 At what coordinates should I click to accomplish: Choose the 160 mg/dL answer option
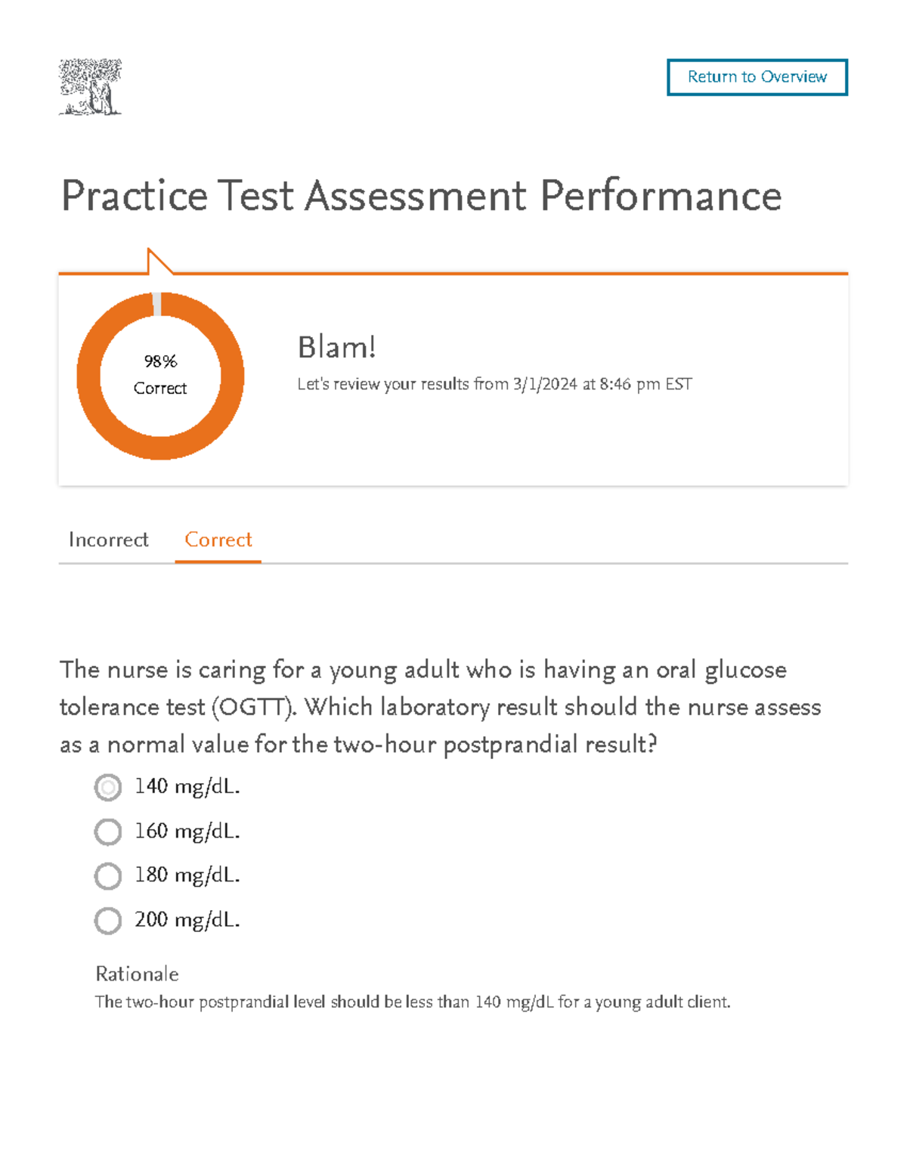(x=108, y=832)
